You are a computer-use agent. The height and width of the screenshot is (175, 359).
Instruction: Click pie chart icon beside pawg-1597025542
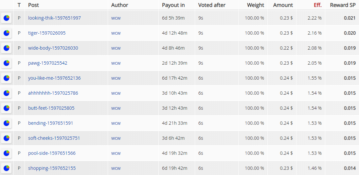click(x=7, y=63)
